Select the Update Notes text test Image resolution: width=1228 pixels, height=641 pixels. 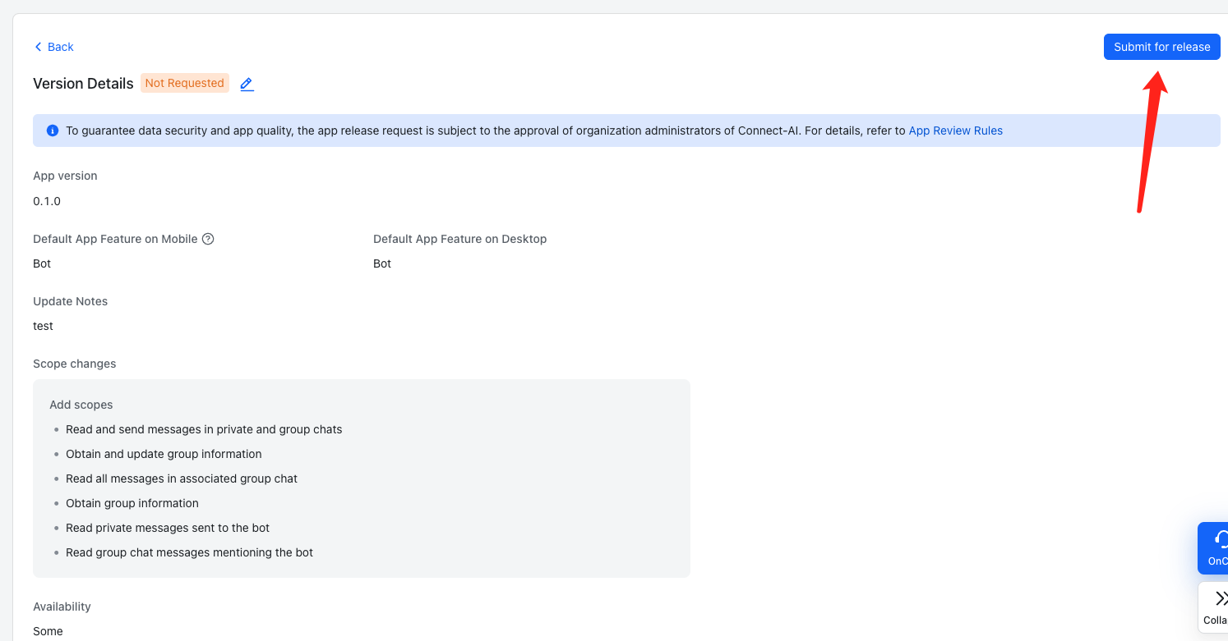coord(43,325)
